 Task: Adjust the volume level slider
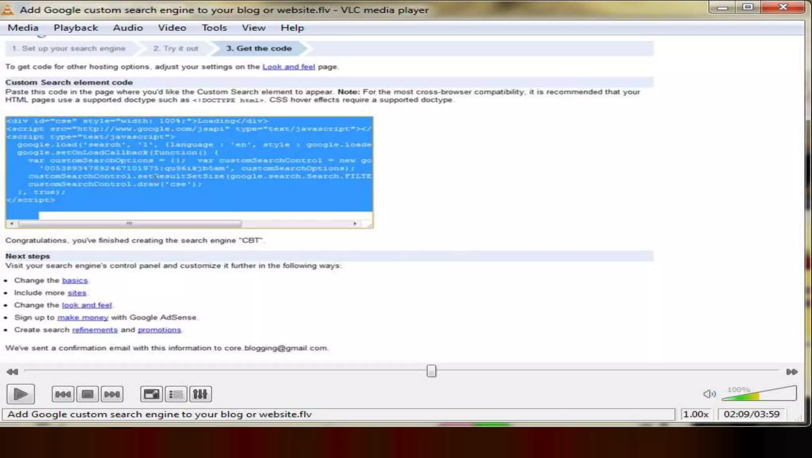click(x=759, y=394)
